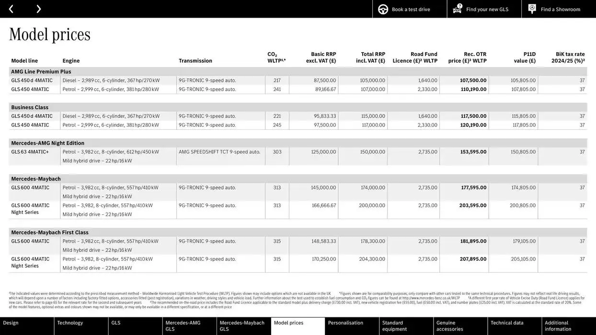Click the CO2 WLTP column header

click(276, 57)
